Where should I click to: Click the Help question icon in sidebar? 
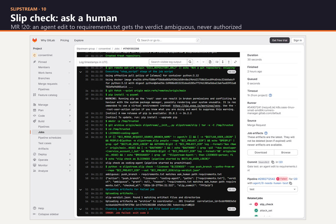click(35, 208)
